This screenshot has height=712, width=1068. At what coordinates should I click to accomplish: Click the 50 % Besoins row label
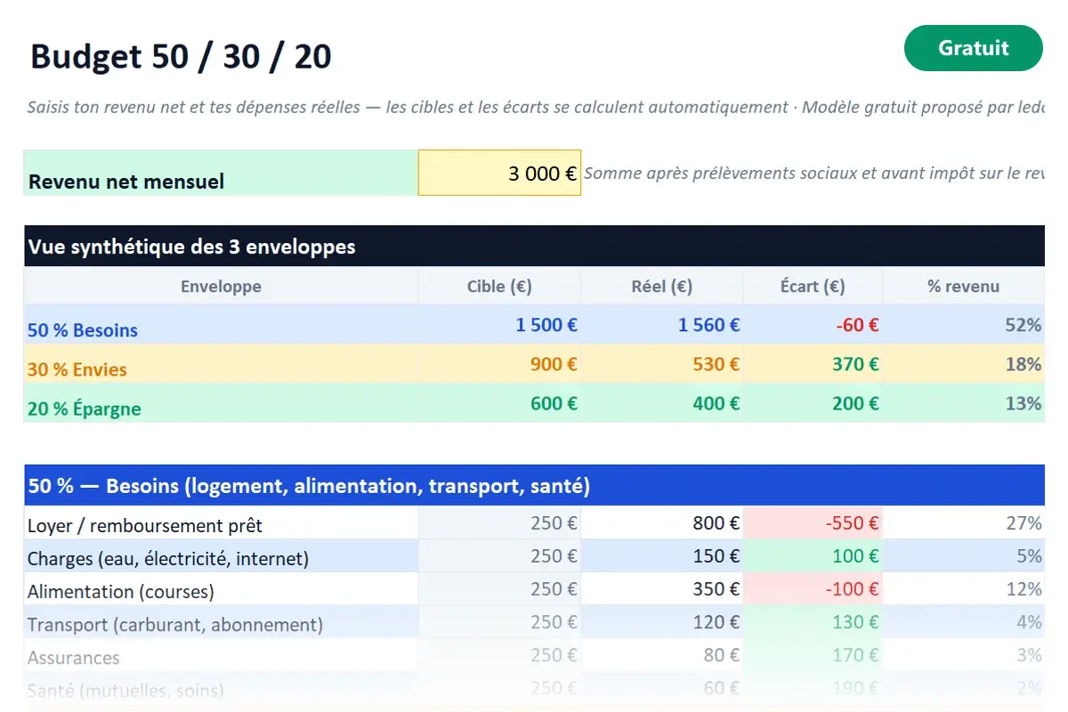(221, 325)
